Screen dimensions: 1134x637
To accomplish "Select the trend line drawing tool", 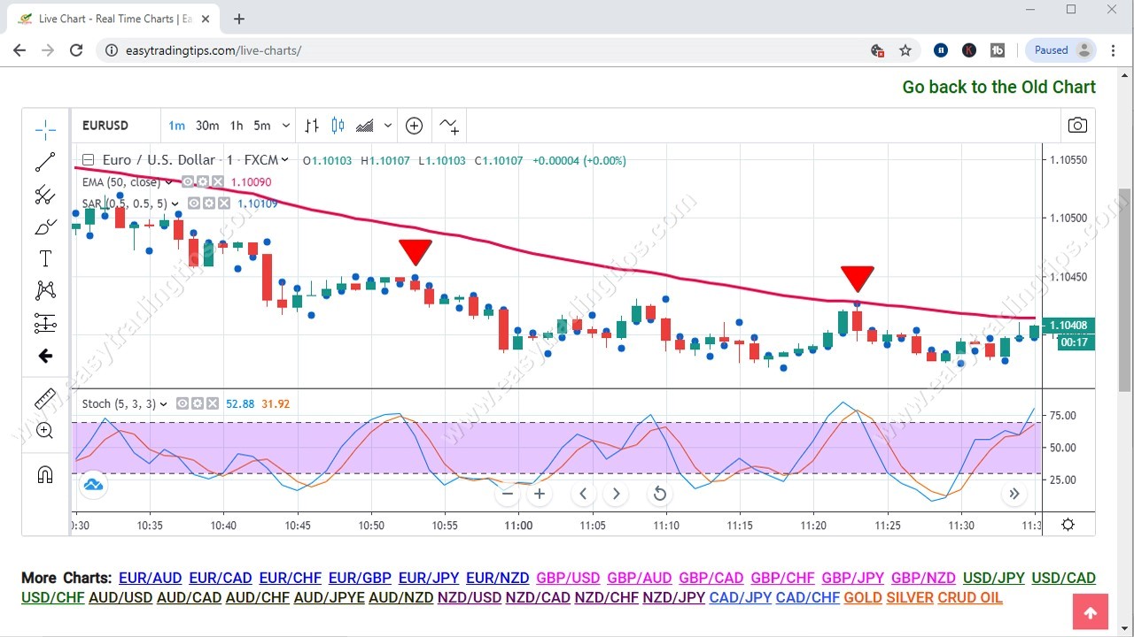I will 45,162.
